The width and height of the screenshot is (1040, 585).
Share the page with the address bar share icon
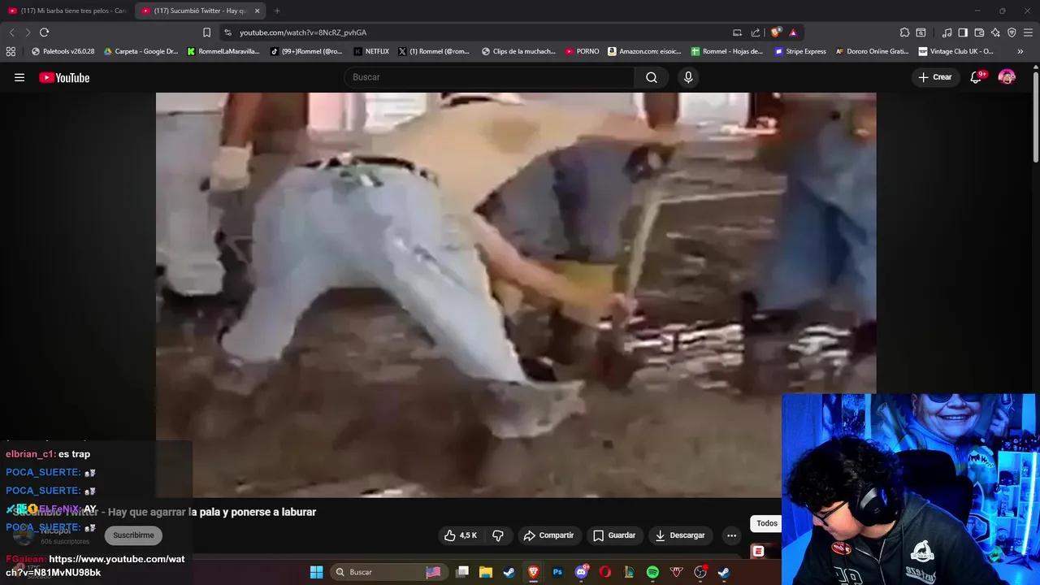coord(756,32)
